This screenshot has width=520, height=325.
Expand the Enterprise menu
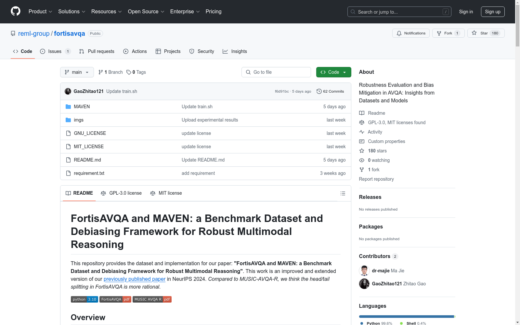point(185,11)
